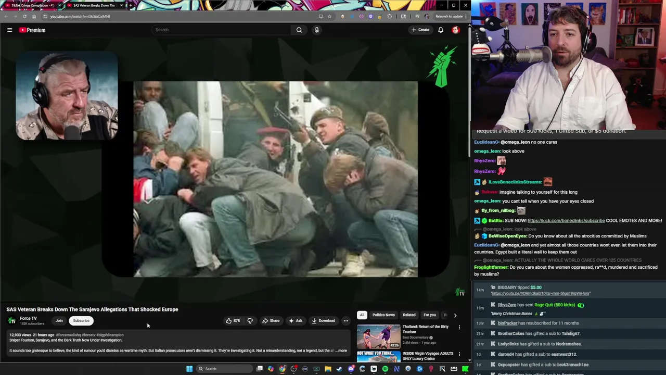Viewport: 666px width, 375px height.
Task: Toggle Subscribe to Force TV
Action: (81, 320)
